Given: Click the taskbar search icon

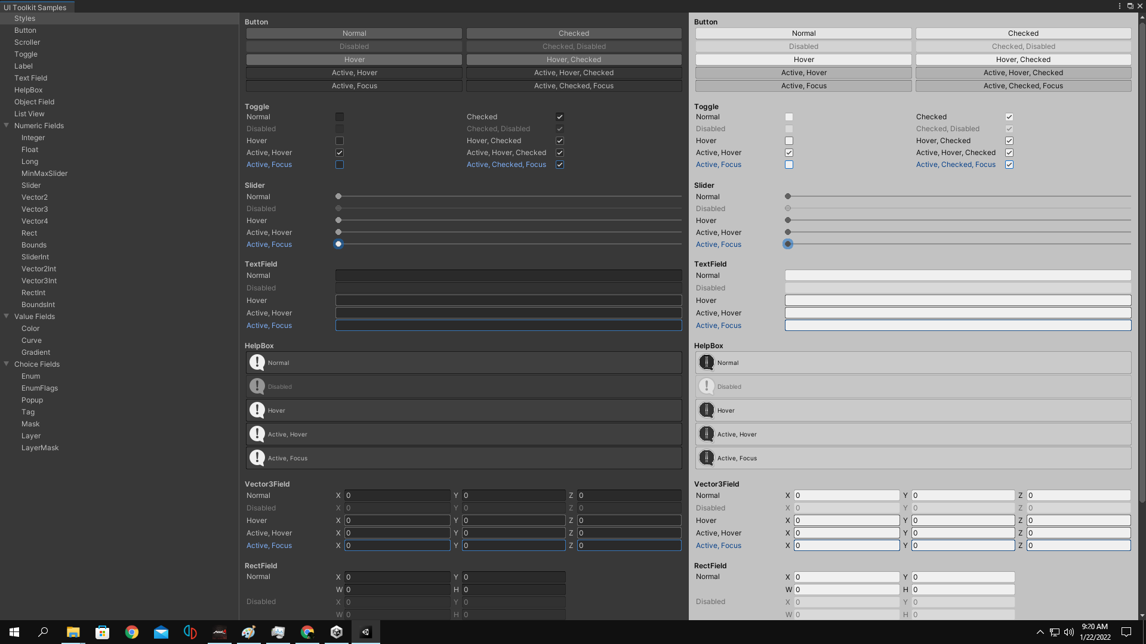Looking at the screenshot, I should click(42, 631).
